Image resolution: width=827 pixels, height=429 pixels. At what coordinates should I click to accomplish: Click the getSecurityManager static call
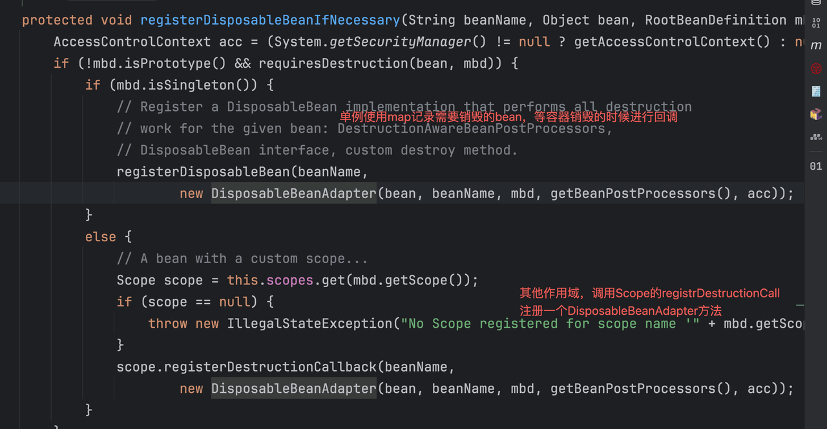pos(401,42)
